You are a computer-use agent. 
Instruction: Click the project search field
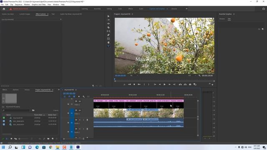(16, 110)
